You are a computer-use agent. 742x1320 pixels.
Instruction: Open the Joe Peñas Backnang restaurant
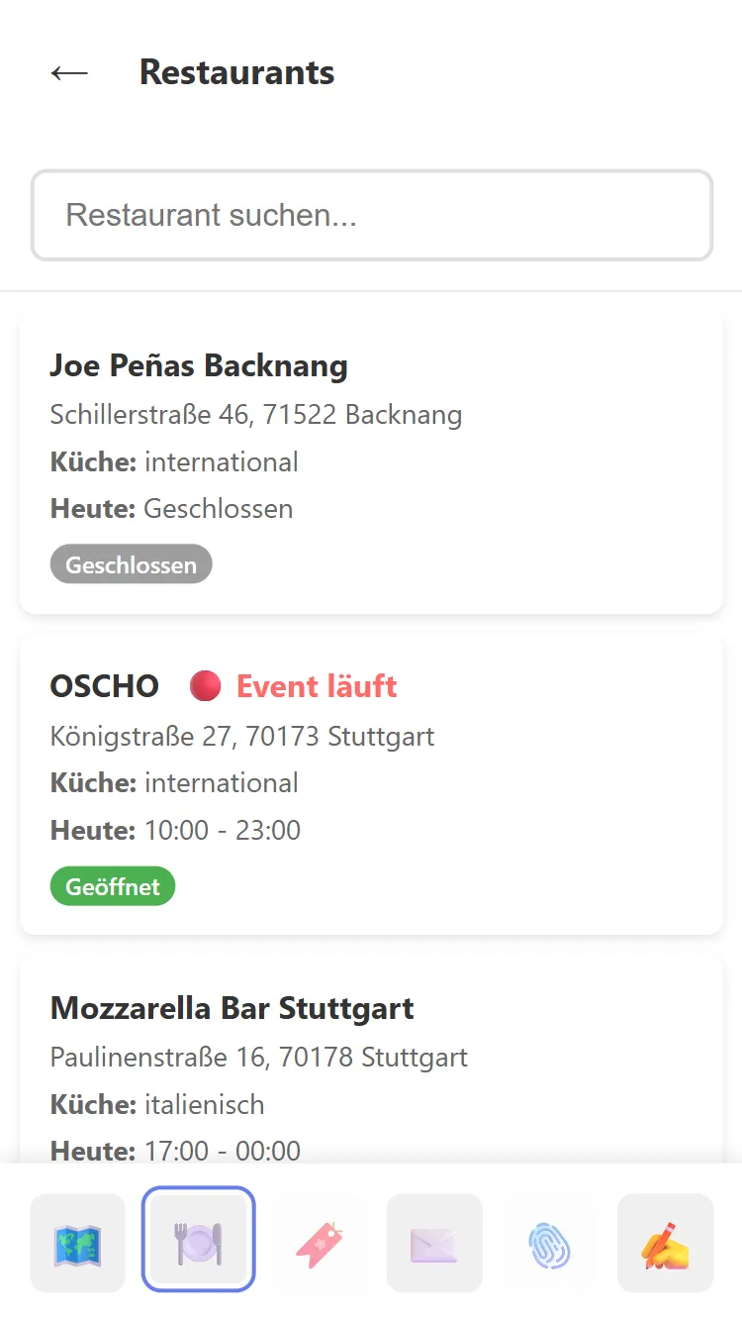199,366
